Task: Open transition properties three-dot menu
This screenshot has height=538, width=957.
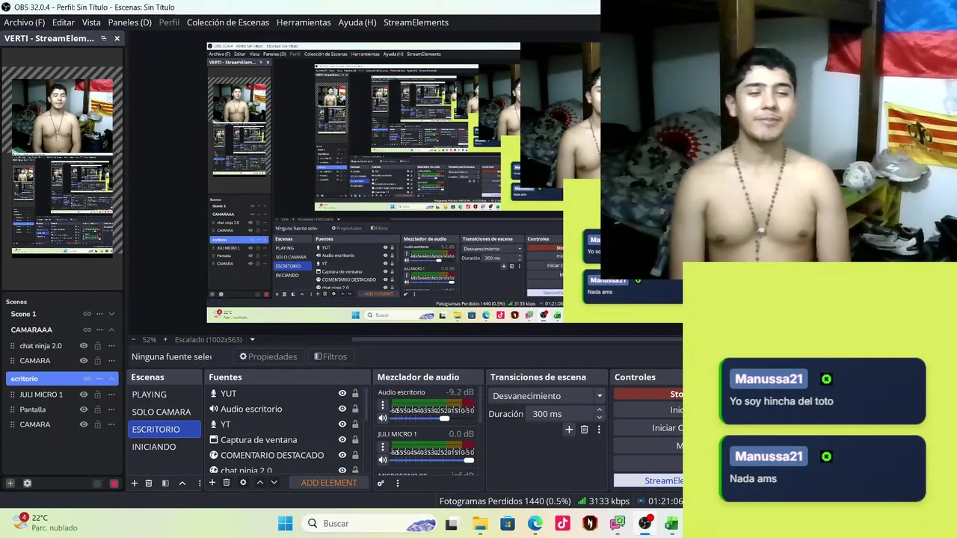Action: point(599,430)
